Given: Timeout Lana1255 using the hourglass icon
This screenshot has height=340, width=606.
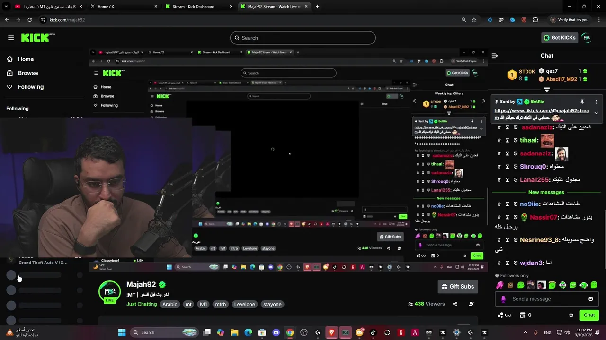Looking at the screenshot, I should point(507,180).
